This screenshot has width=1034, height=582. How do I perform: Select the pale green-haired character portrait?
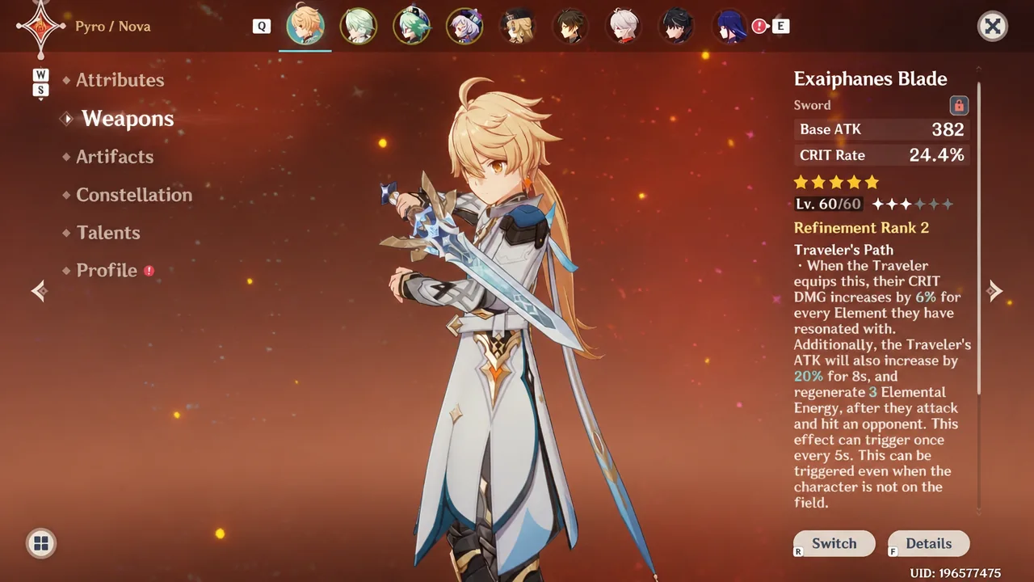point(358,26)
